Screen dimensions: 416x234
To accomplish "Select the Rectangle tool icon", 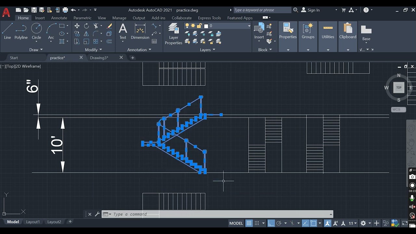I will [62, 26].
